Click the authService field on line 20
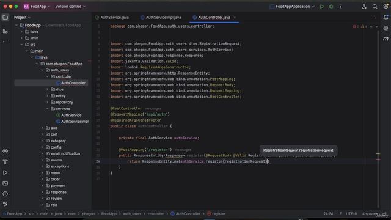This screenshot has width=391, height=220. 186,138
